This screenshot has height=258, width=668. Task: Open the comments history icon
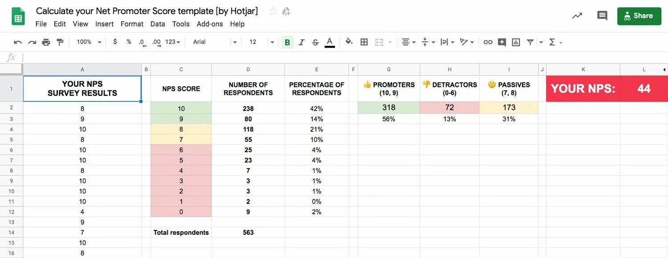click(602, 16)
